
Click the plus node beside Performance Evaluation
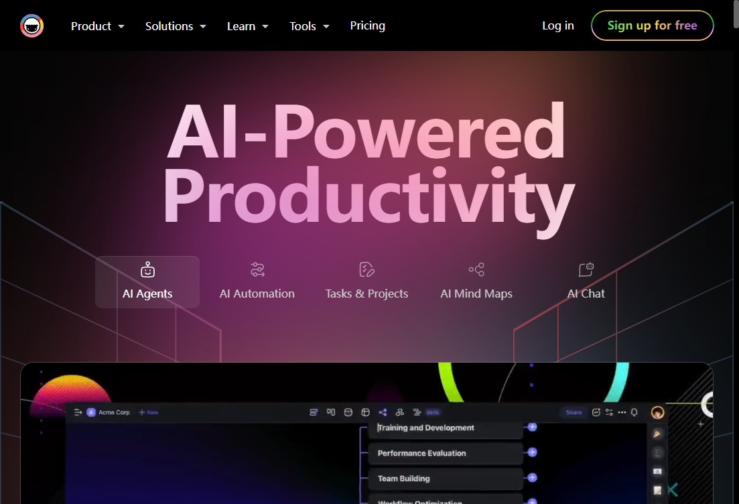tap(532, 452)
